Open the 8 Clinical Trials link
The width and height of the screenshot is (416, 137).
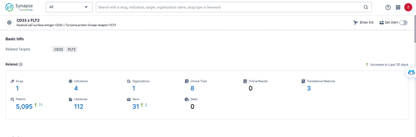click(x=192, y=88)
